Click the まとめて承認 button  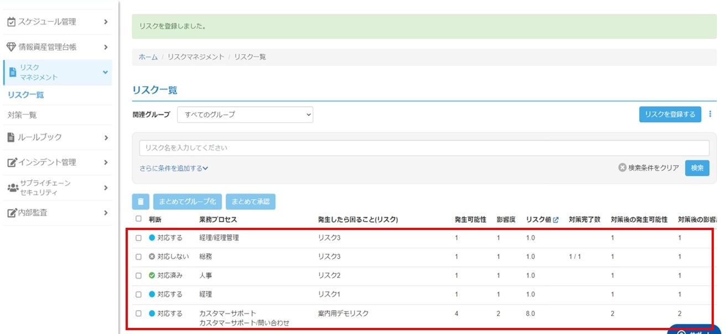251,202
